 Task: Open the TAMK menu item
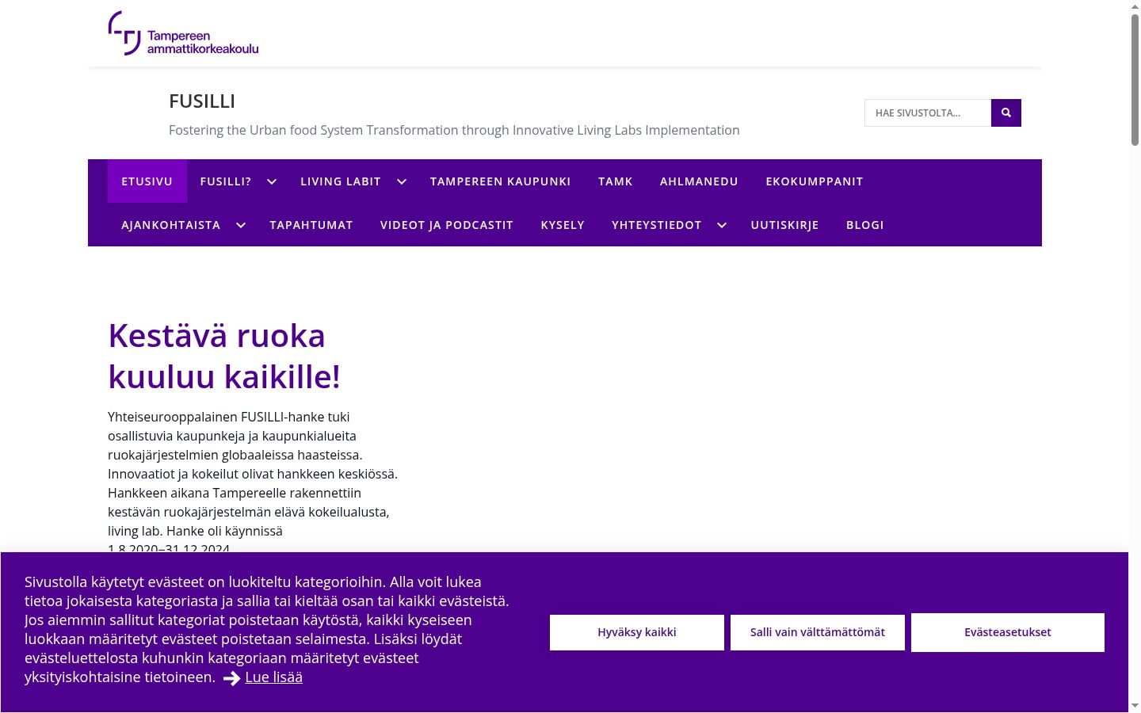click(x=616, y=181)
